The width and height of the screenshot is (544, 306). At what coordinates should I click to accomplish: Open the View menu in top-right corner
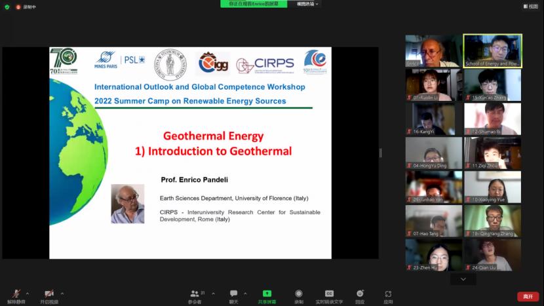click(530, 7)
